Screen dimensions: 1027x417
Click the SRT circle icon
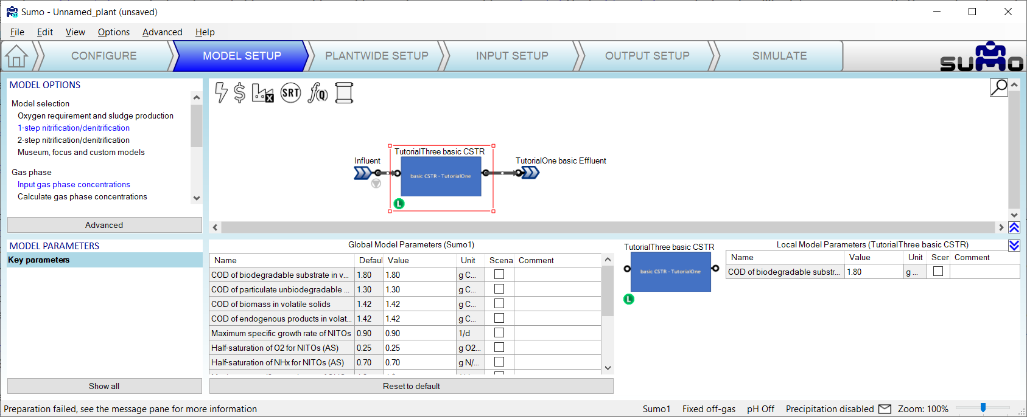click(x=290, y=93)
